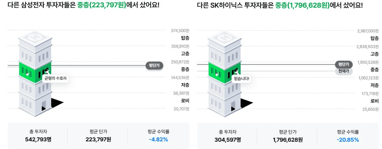Click the SK Hynix building entrance door
Screen dimensions: 382x149
pyautogui.click(x=233, y=105)
